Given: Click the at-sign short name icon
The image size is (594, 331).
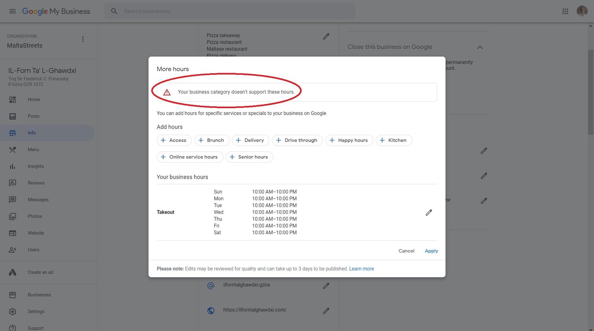Looking at the screenshot, I should pyautogui.click(x=211, y=286).
